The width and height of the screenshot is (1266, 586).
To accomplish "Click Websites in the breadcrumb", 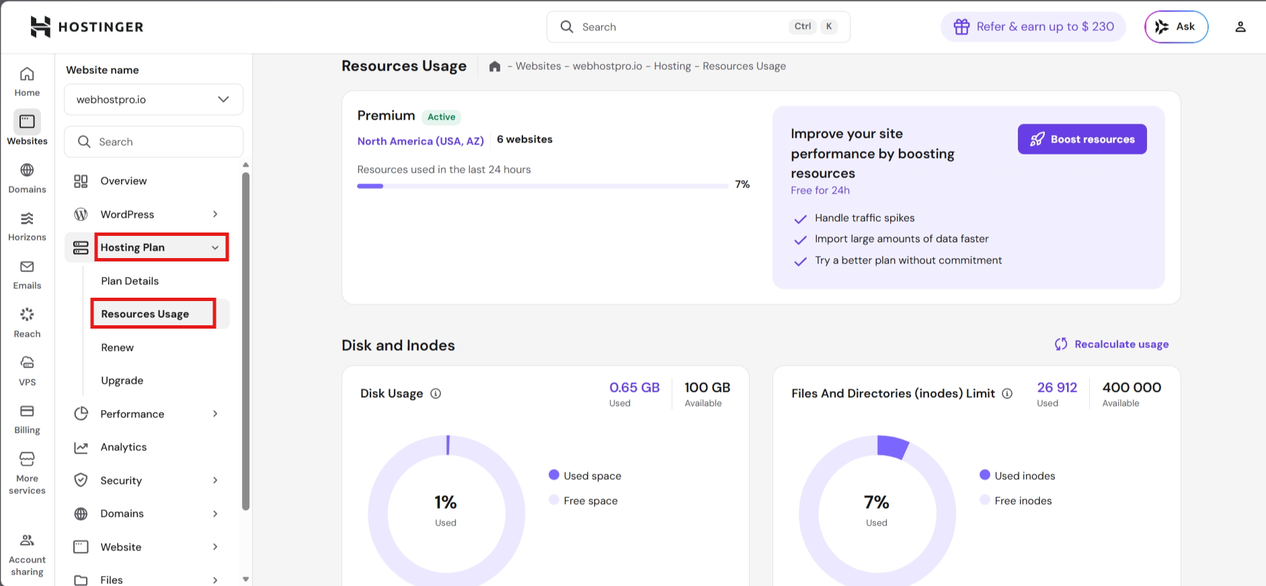I will pyautogui.click(x=539, y=66).
